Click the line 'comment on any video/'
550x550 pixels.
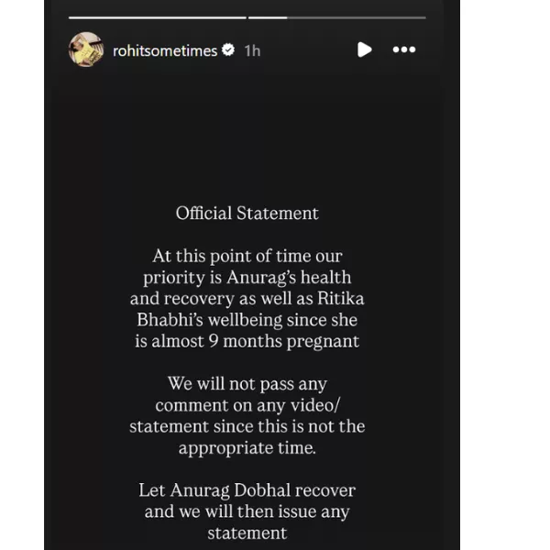[247, 405]
